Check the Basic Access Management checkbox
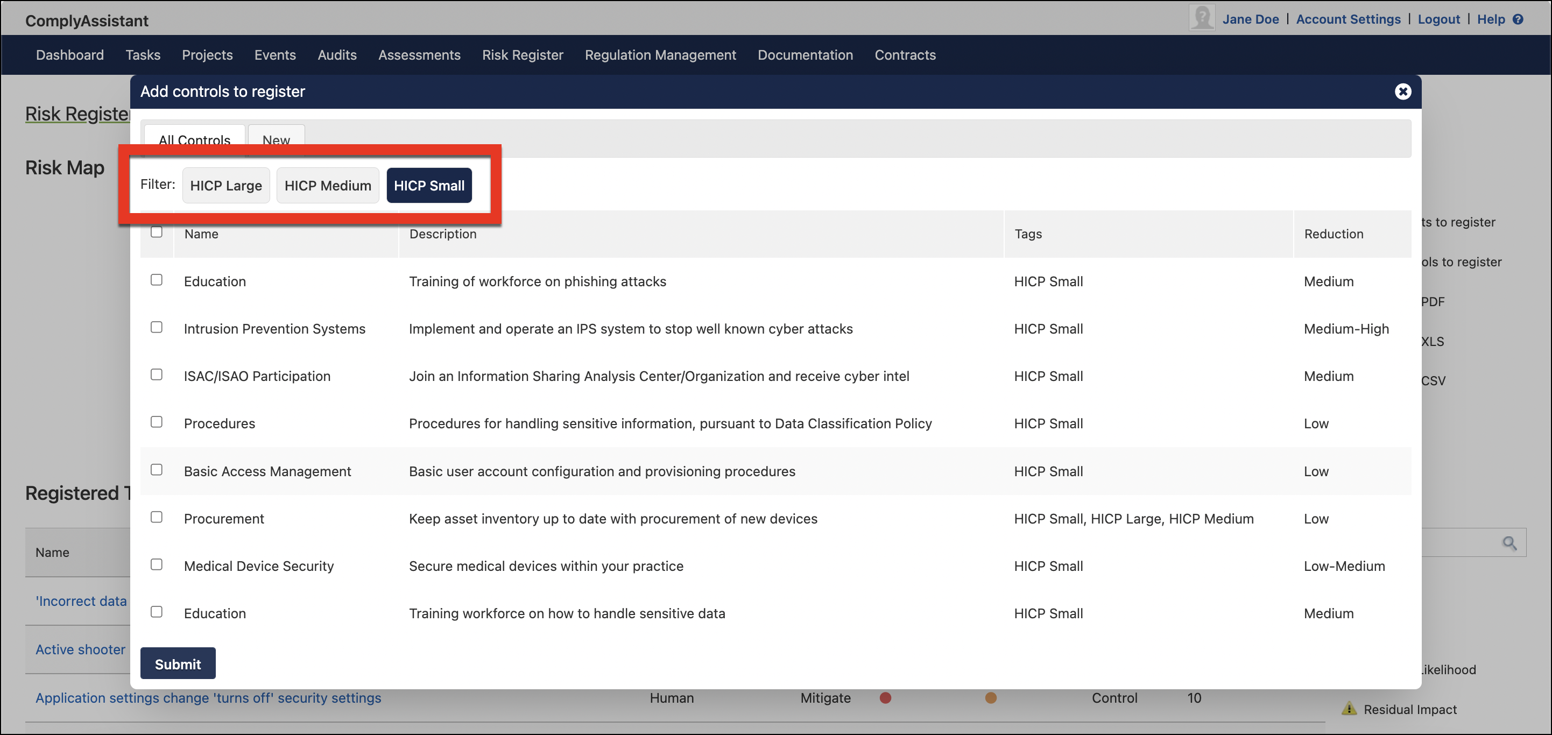 coord(157,469)
